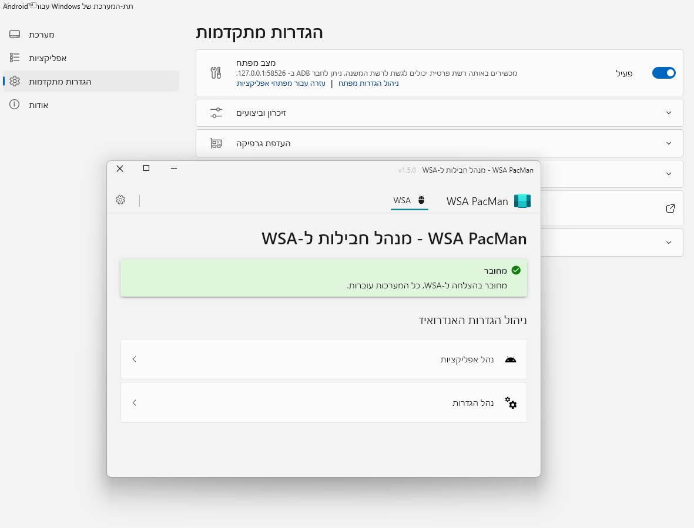Toggle developer mode switch (מצב מפתח)
694x528 pixels.
click(664, 73)
